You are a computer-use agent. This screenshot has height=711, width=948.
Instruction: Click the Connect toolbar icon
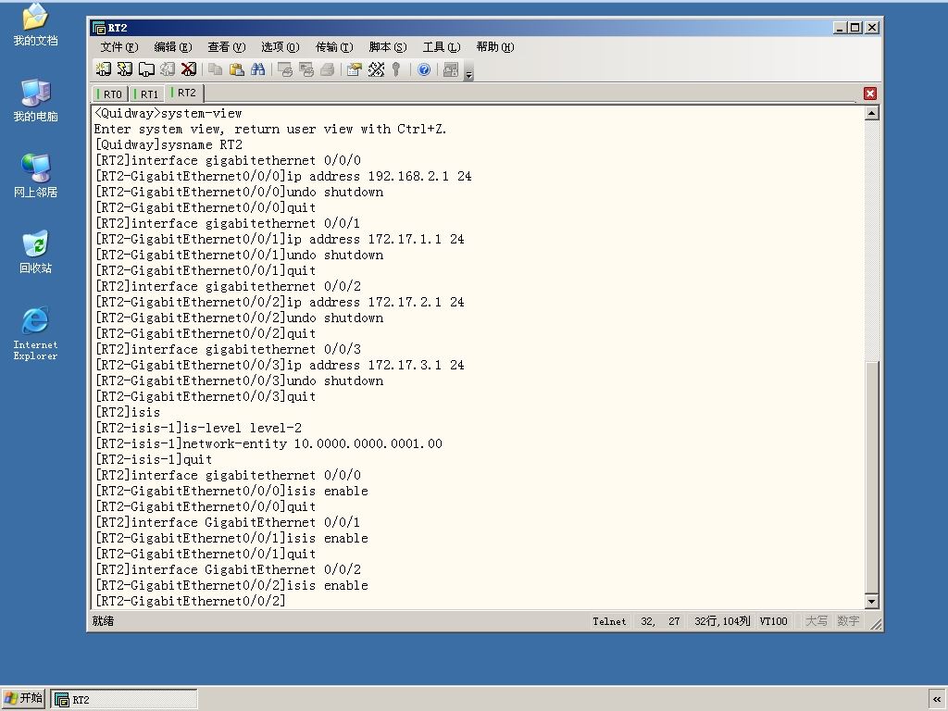104,69
